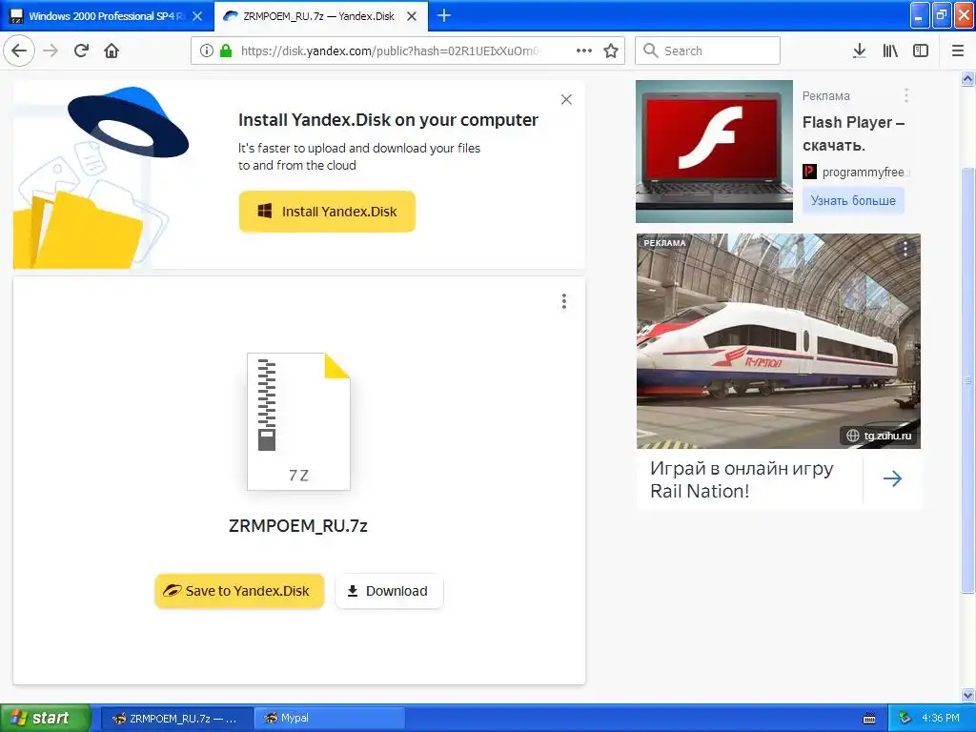Click the page scrollbar up arrow

(x=967, y=79)
